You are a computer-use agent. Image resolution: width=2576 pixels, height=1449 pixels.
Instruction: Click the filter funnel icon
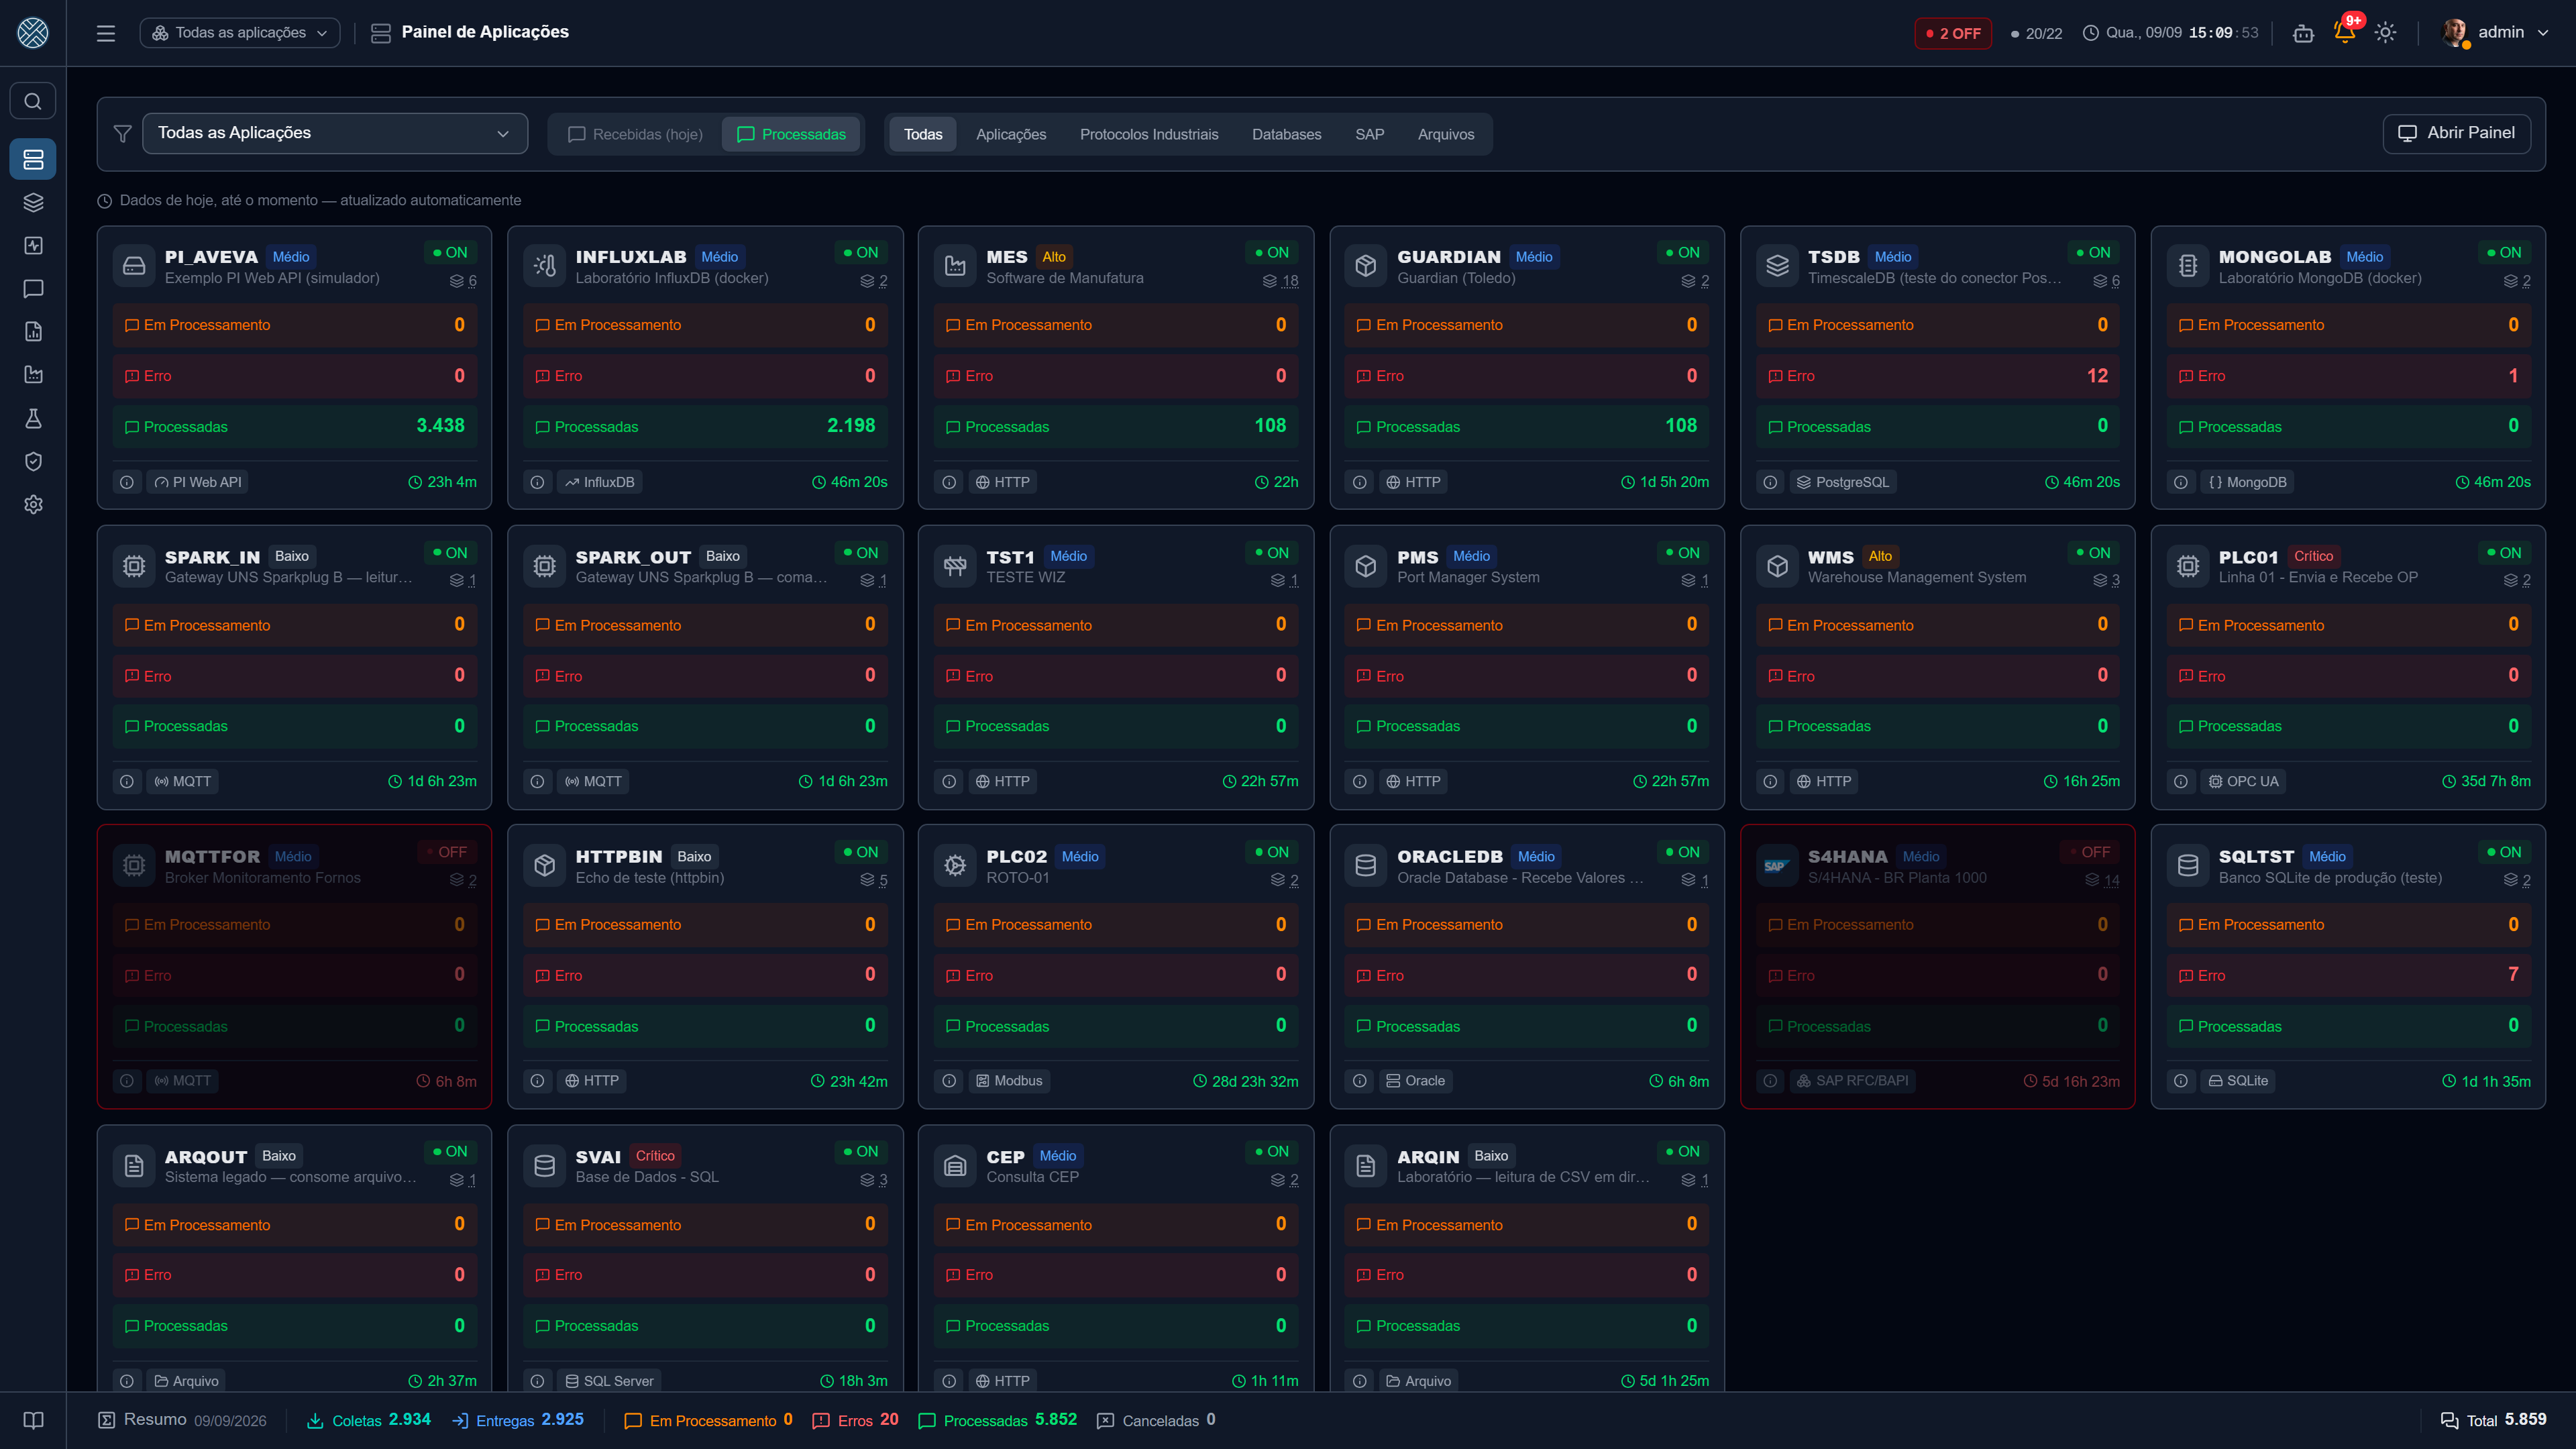[122, 134]
